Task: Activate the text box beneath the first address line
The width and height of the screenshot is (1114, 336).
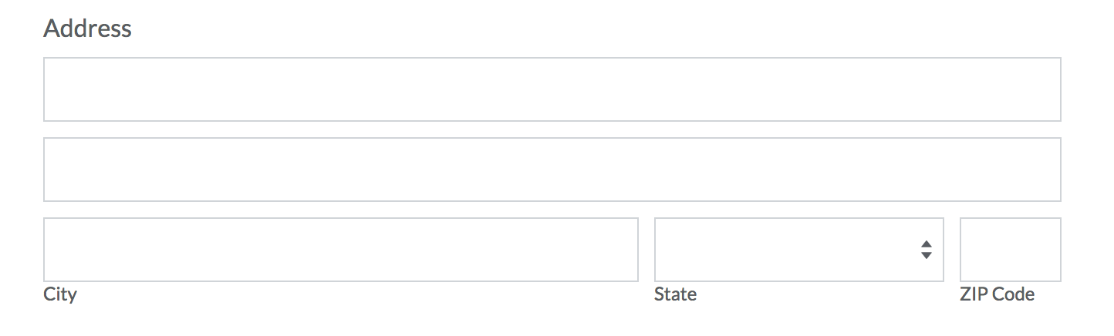Action: point(552,170)
